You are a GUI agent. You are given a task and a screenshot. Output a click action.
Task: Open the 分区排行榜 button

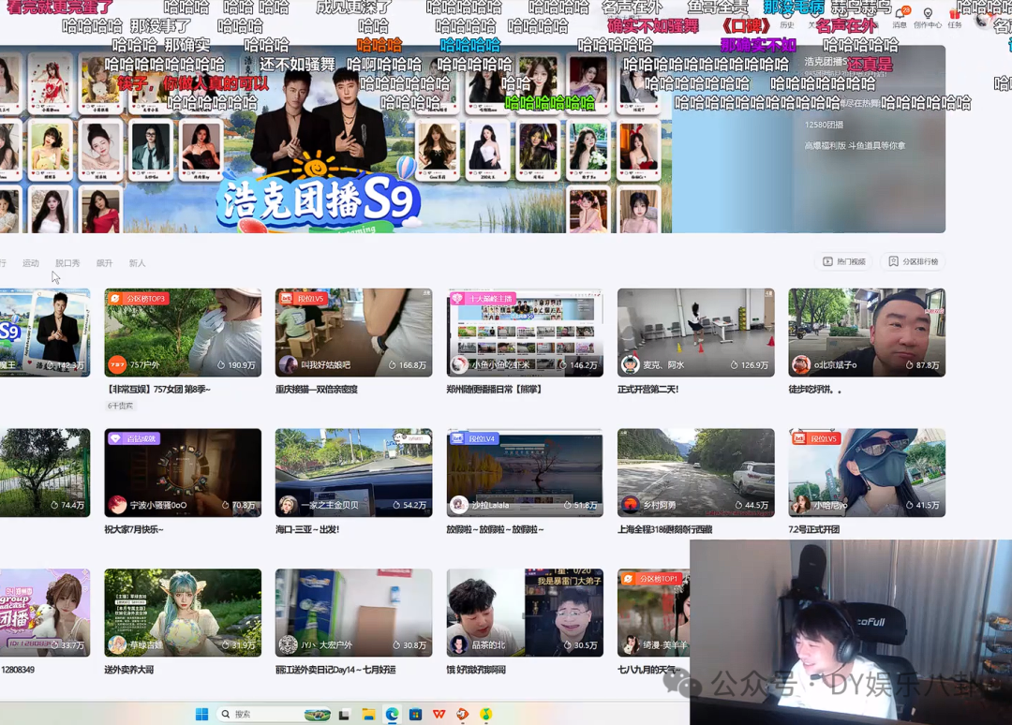coord(913,261)
